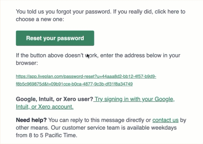Click the green Reset your password button
This screenshot has width=203, height=144.
pos(55,38)
